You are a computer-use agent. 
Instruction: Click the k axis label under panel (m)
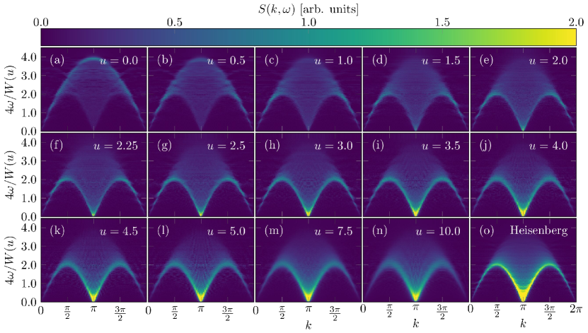pos(309,324)
